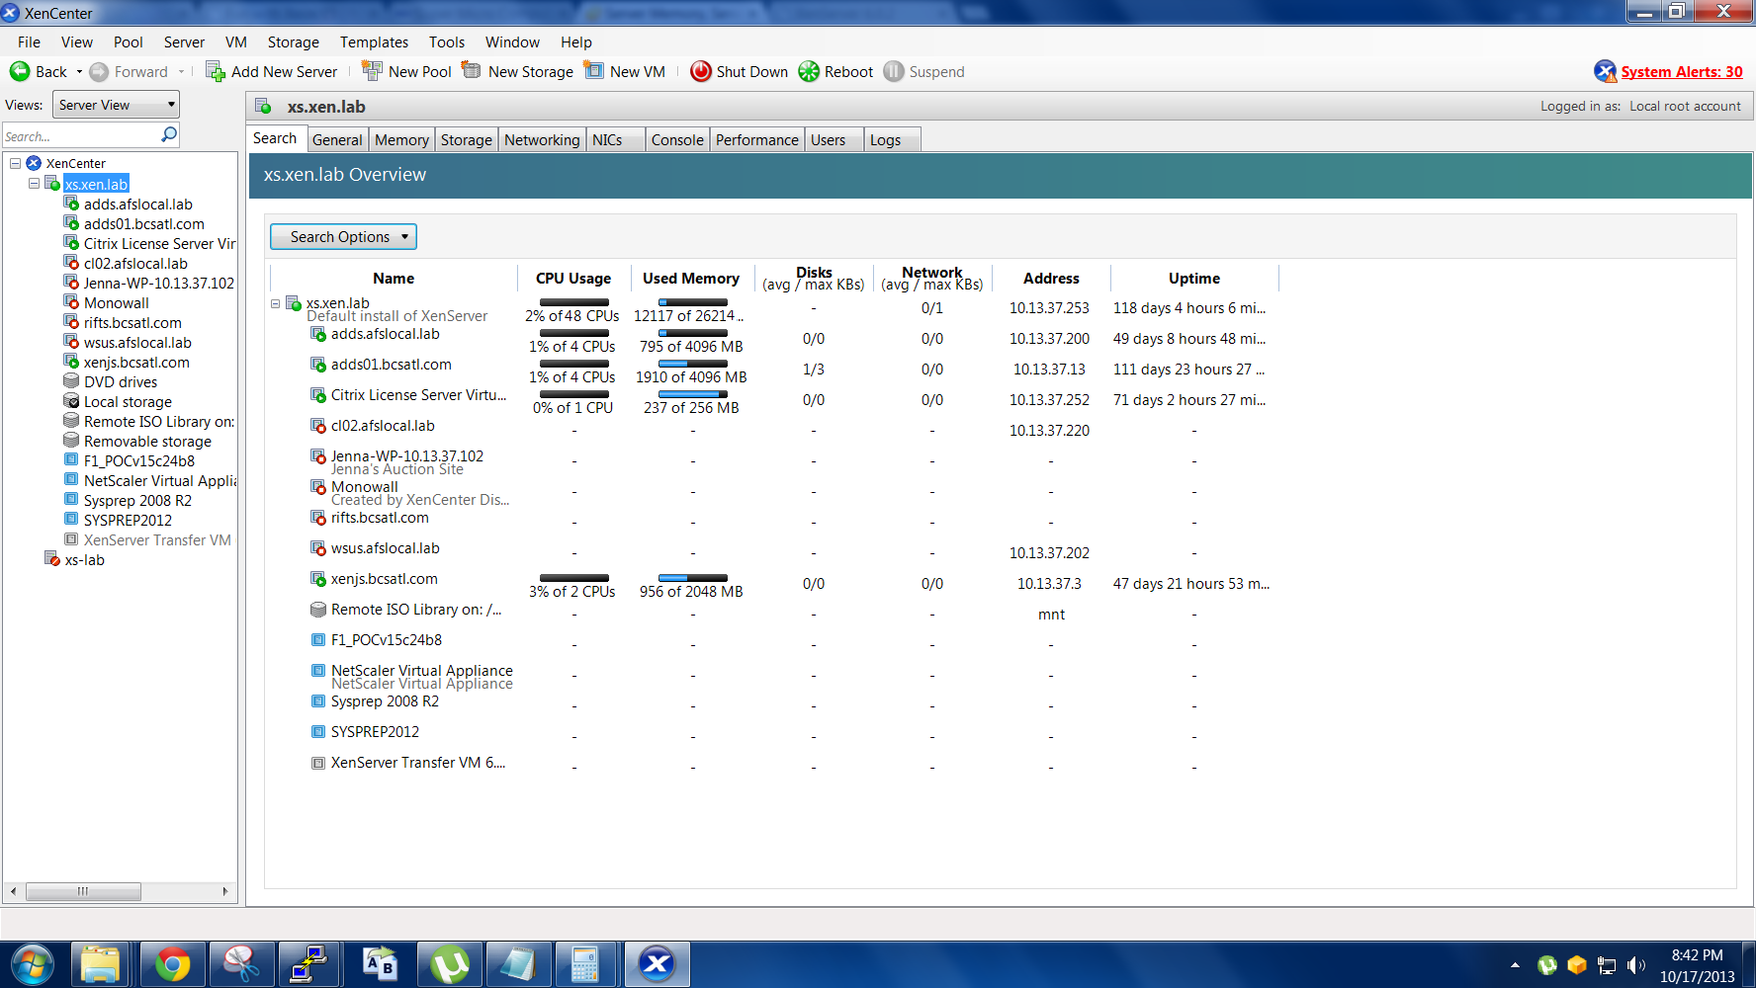Collapse the XenCenter tree node
Screen dimensions: 1756x988
pos(15,163)
